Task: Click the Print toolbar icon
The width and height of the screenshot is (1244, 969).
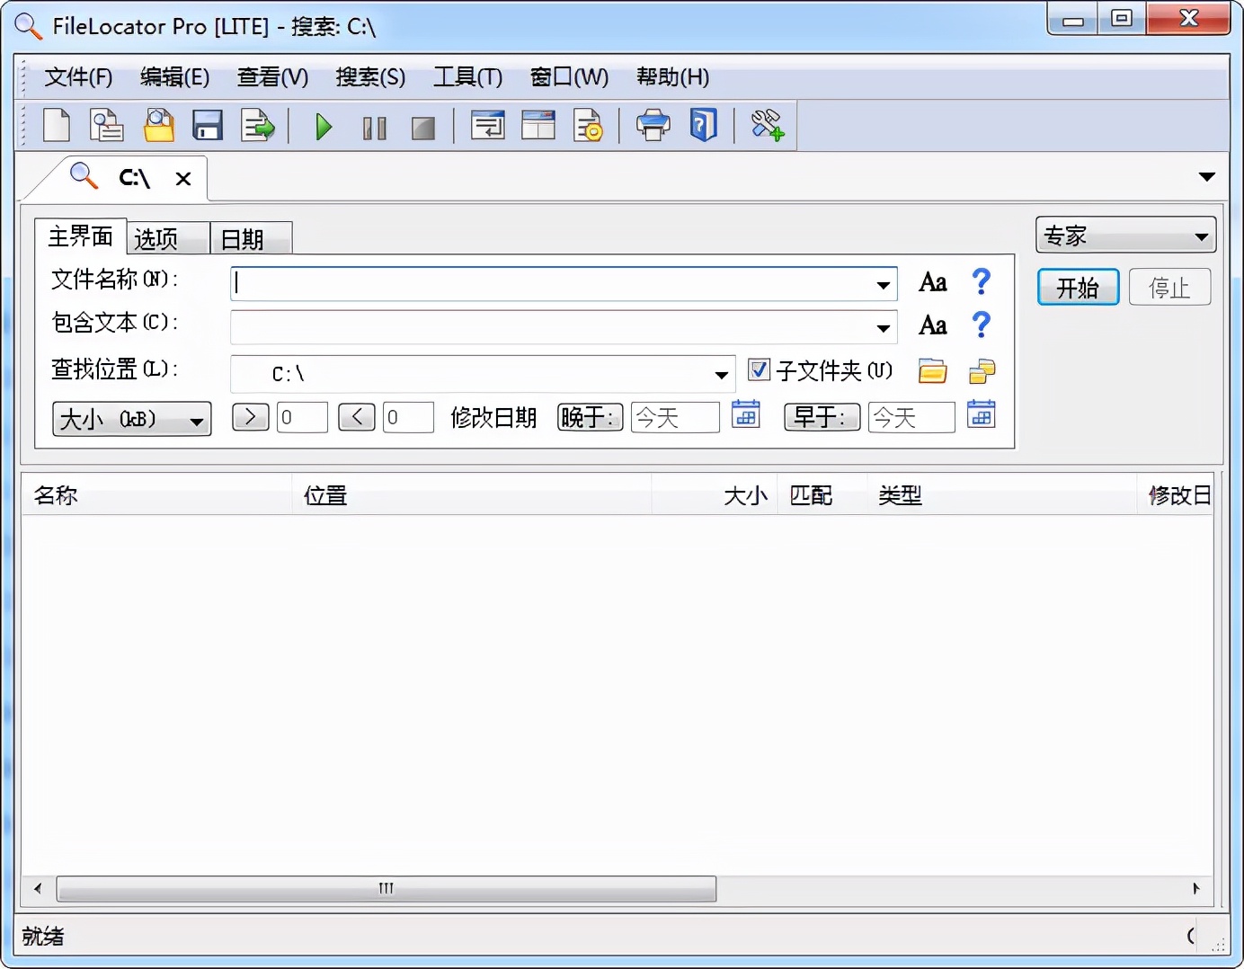Action: (653, 125)
